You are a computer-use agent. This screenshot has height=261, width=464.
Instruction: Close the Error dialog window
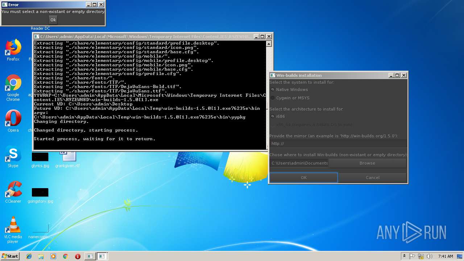tap(101, 5)
